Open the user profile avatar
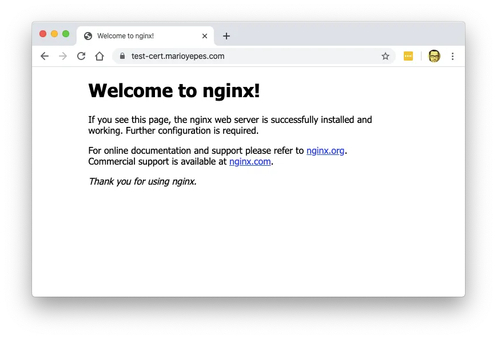 point(434,56)
